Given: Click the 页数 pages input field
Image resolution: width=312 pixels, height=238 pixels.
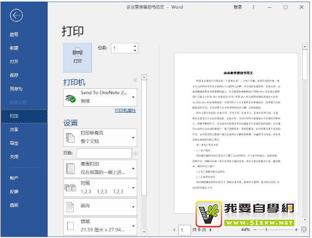Looking at the screenshot, I should pyautogui.click(x=104, y=153).
